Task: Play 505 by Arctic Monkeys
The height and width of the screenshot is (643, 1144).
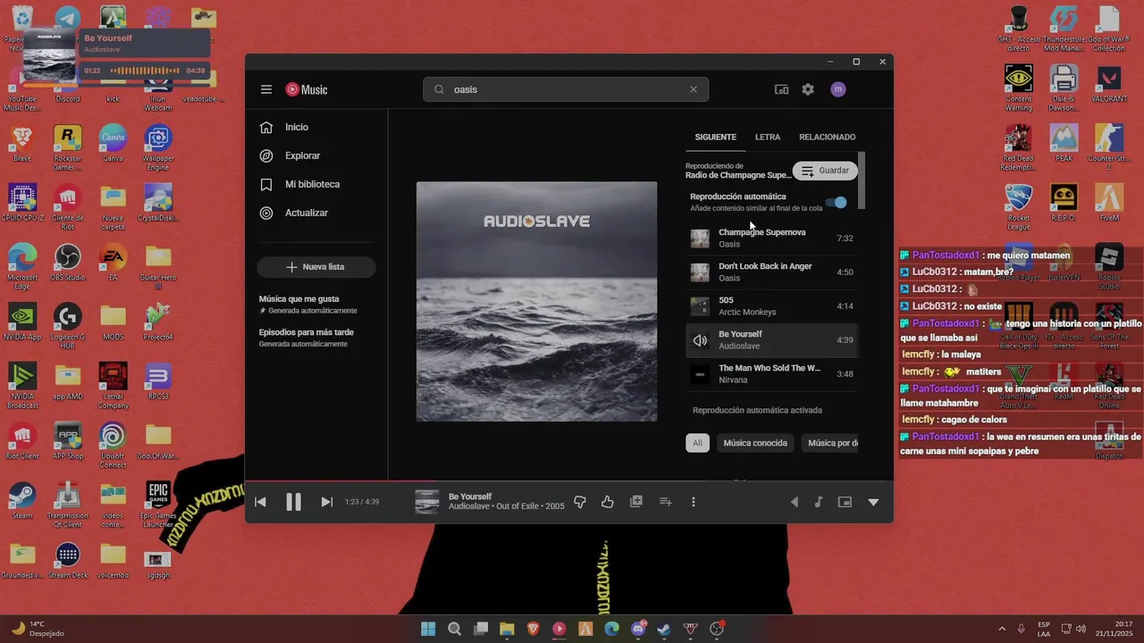Action: (772, 306)
